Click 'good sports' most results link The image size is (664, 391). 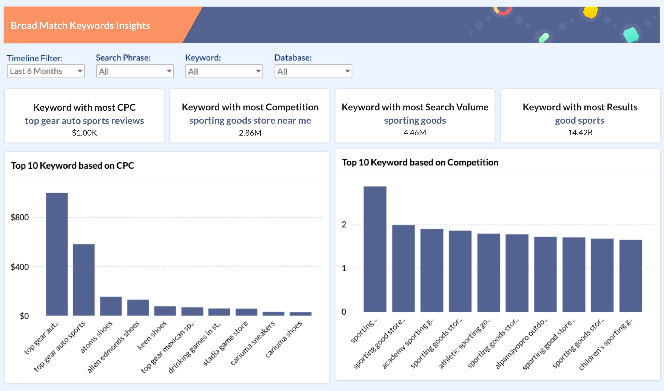(x=580, y=120)
